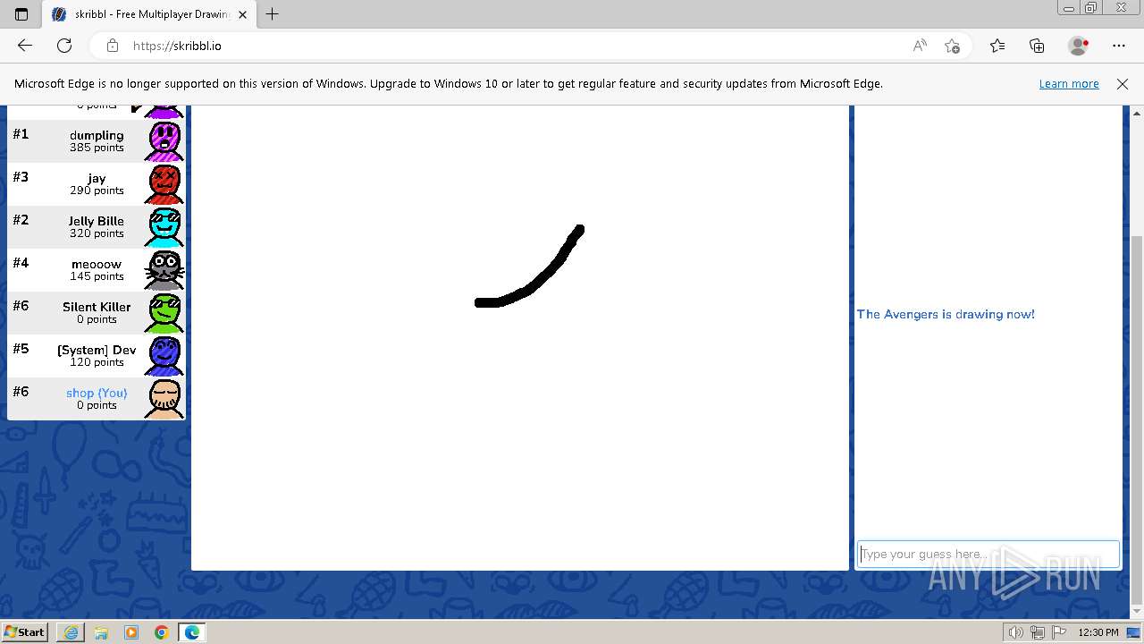Screen dimensions: 1144x644
Task: Dismiss the Edge unsupported notification
Action: [1123, 84]
